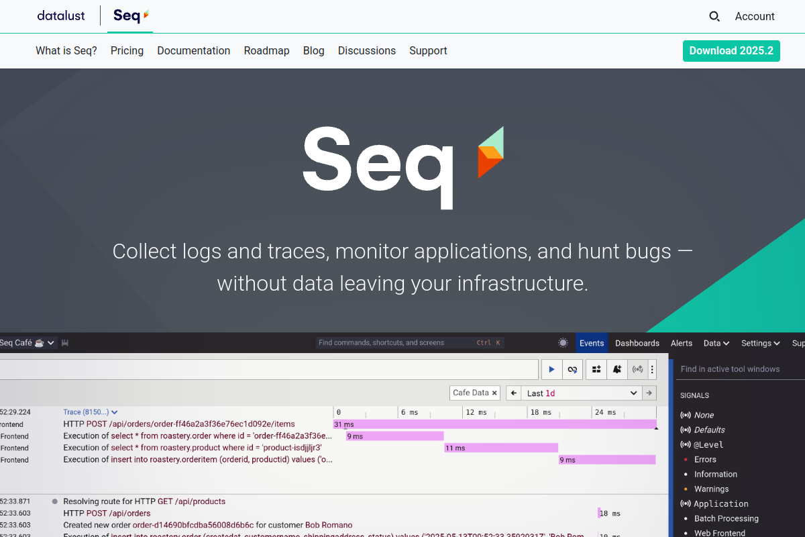Select the Batch Processing signal
Screen dimensions: 805x537
pyautogui.click(x=726, y=518)
